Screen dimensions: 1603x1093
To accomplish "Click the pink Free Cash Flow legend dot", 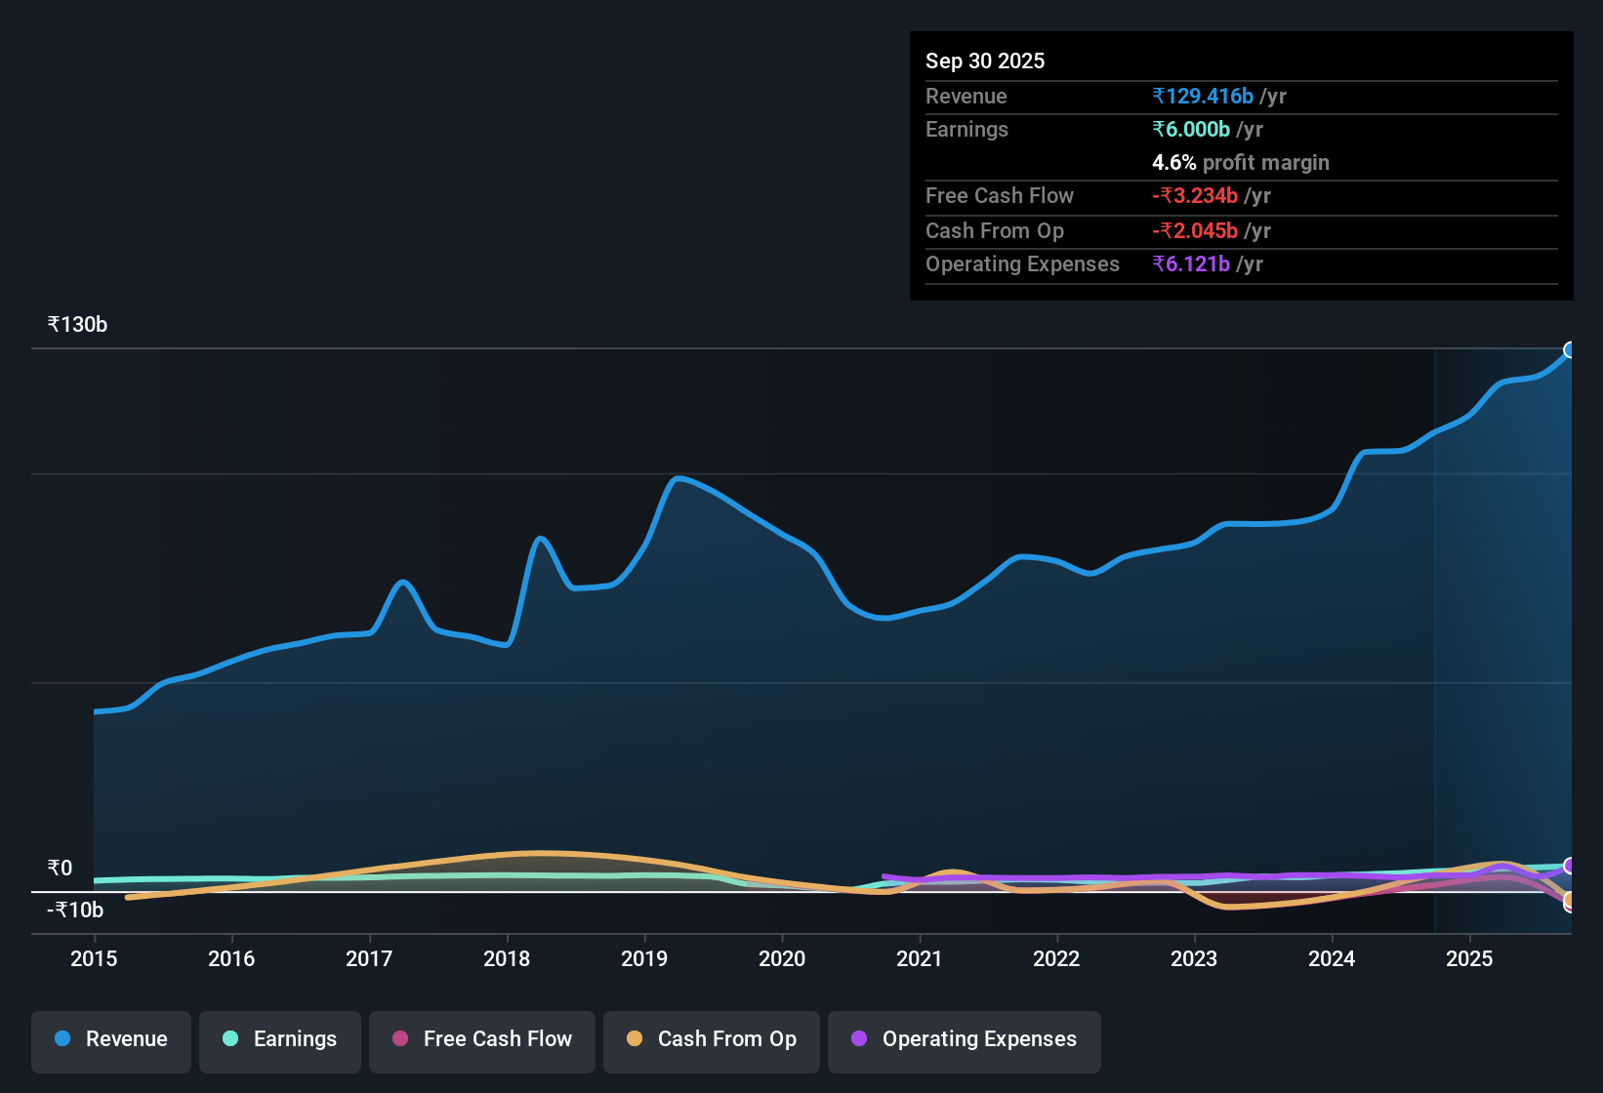I will coord(399,1039).
